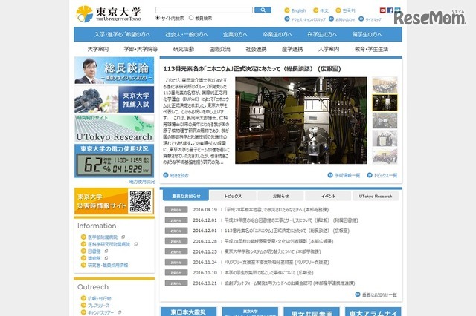Open the 総長談論 banner

click(114, 70)
